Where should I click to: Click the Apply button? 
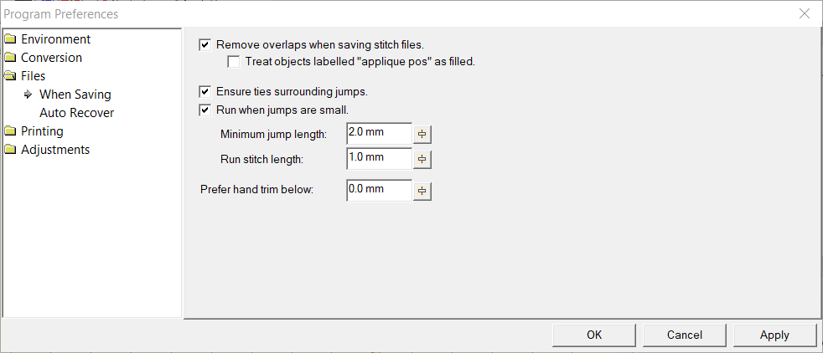coord(774,335)
